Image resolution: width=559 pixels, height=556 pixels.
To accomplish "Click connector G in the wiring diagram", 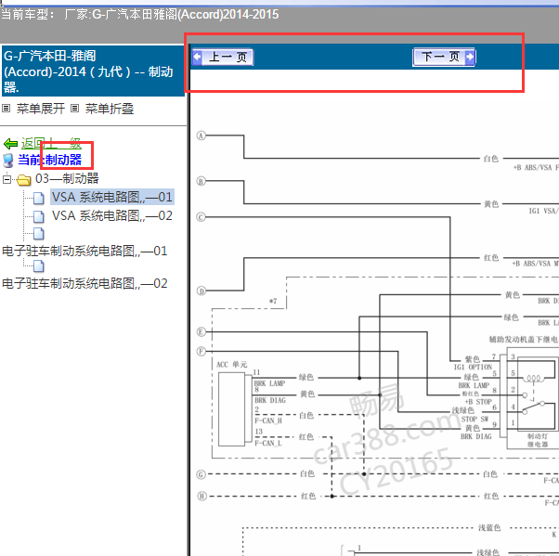I will 201,474.
